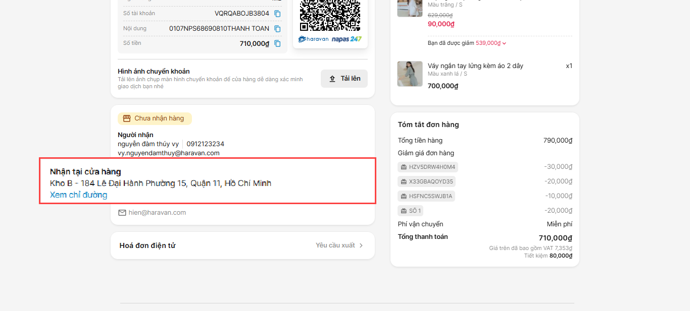690x311 pixels.
Task: Open the Xem chỉ đường directions link
Action: coord(78,195)
